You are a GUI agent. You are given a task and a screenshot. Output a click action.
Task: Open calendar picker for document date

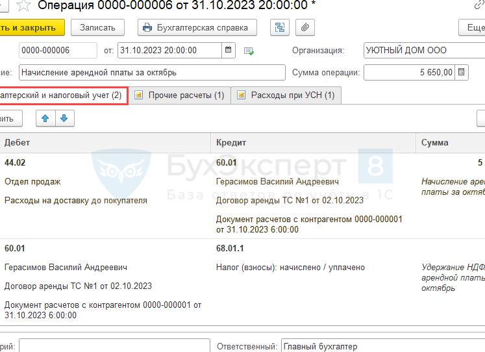coord(229,51)
